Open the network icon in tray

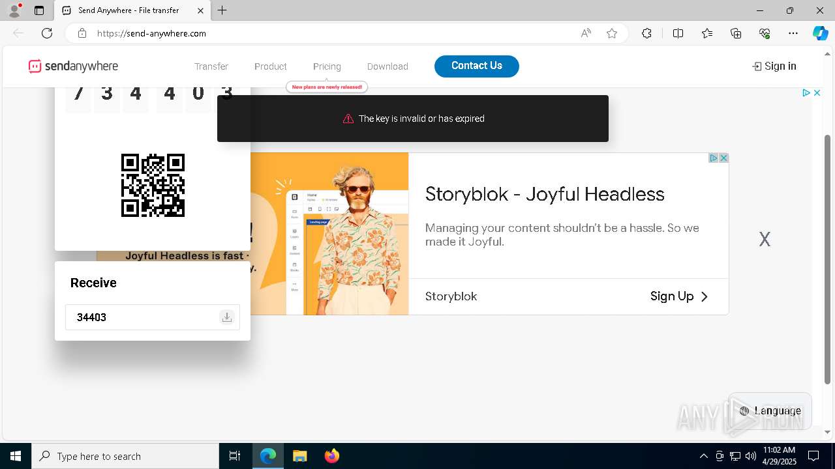coord(735,456)
